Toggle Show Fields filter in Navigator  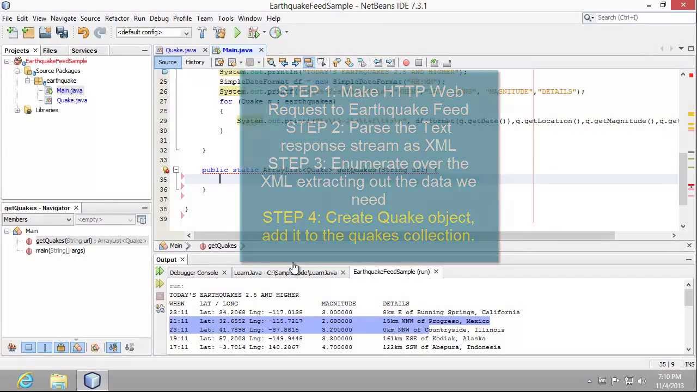(x=28, y=347)
